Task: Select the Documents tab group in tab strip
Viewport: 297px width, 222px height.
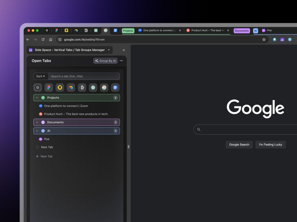Action: tap(242, 31)
